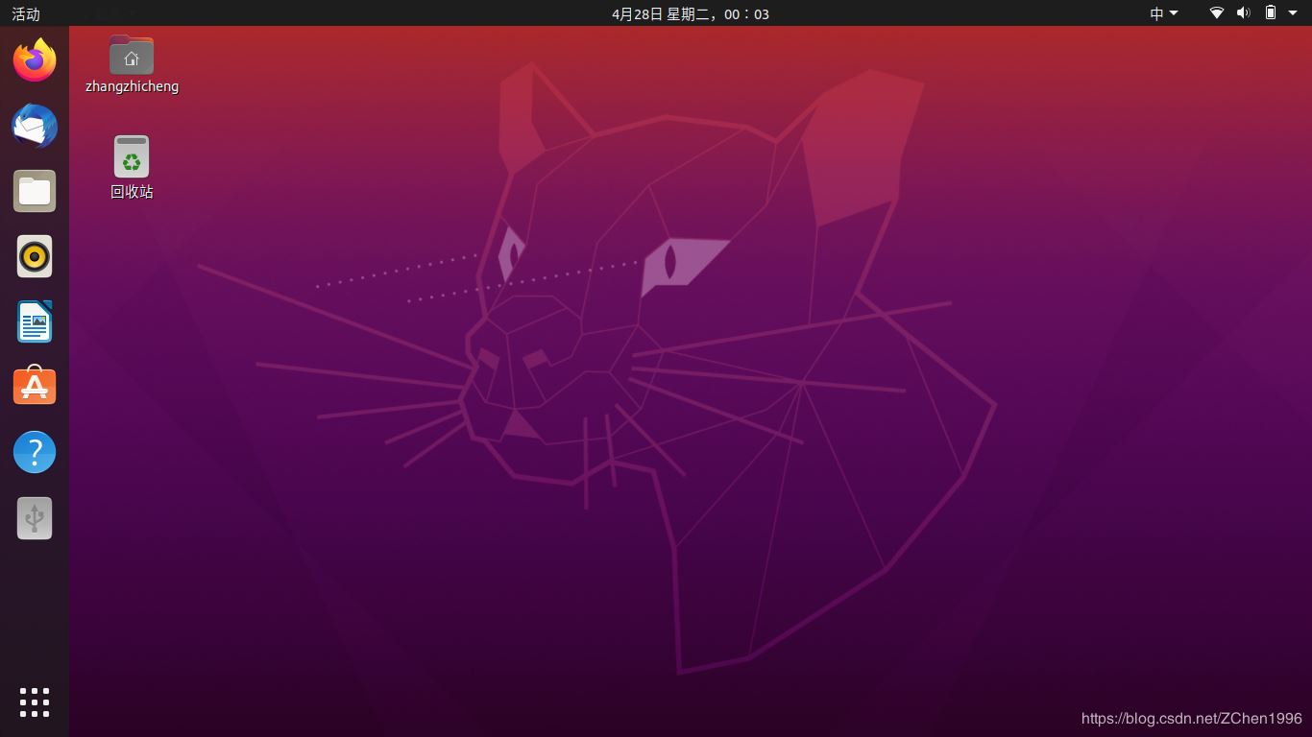Open LibreOffice Writer from dock
Image resolution: width=1312 pixels, height=737 pixels.
(35, 321)
